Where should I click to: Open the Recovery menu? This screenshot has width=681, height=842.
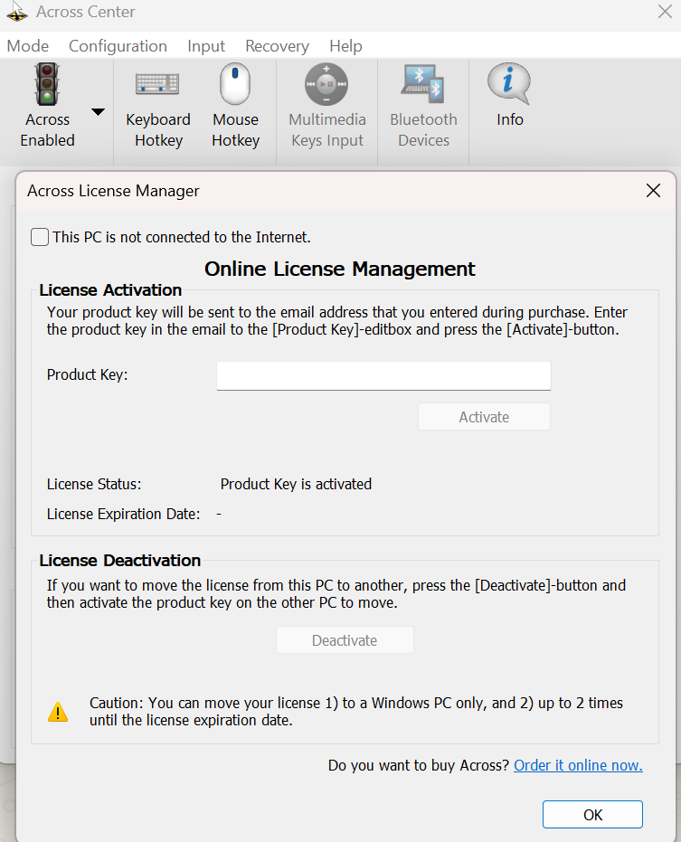[x=277, y=46]
